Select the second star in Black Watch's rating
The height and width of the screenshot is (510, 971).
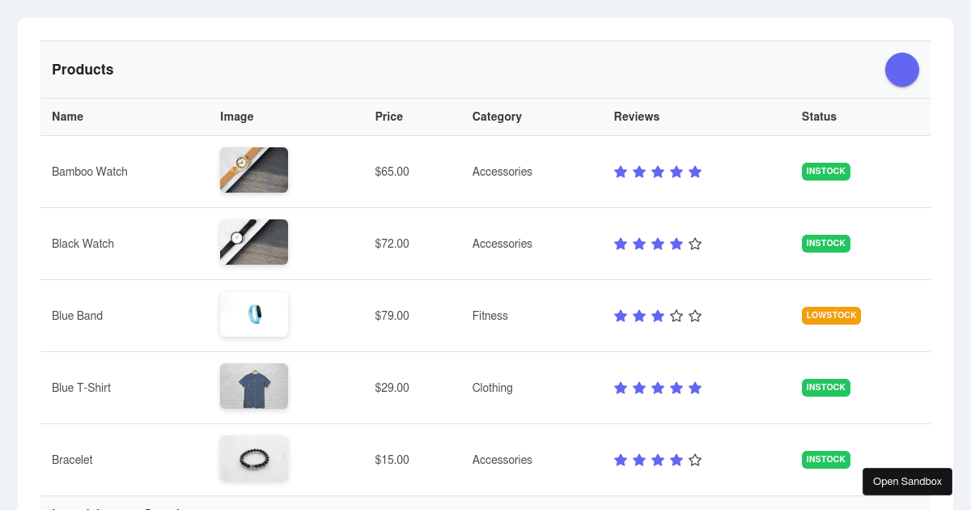[639, 244]
